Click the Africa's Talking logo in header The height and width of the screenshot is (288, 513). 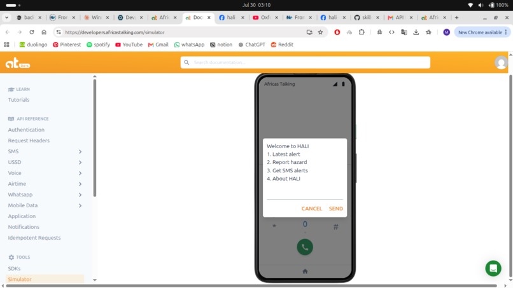pyautogui.click(x=18, y=62)
